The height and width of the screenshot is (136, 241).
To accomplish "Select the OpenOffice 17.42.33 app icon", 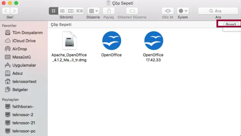I will [x=153, y=40].
